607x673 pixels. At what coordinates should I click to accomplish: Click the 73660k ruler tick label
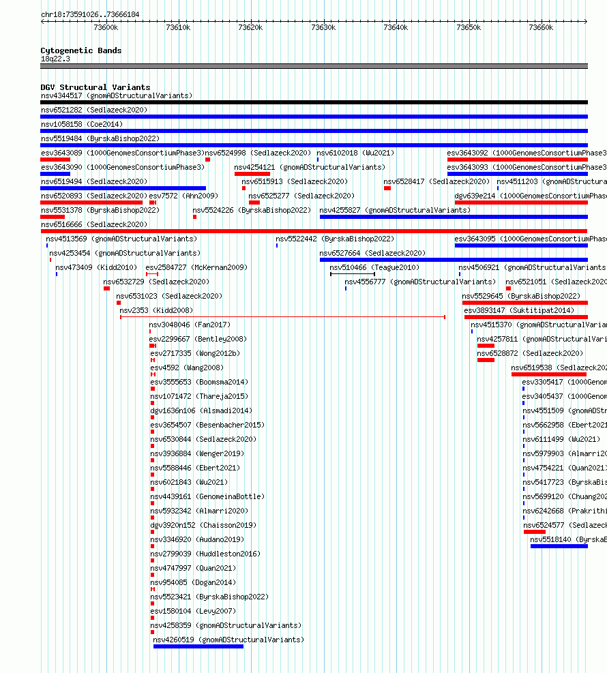point(541,27)
